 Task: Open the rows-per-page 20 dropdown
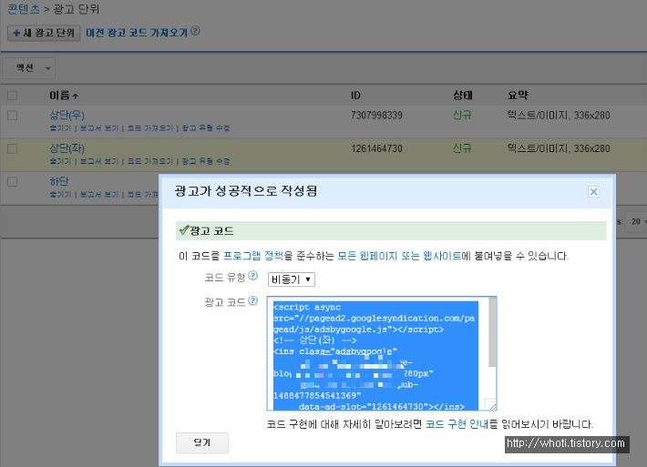(x=636, y=222)
